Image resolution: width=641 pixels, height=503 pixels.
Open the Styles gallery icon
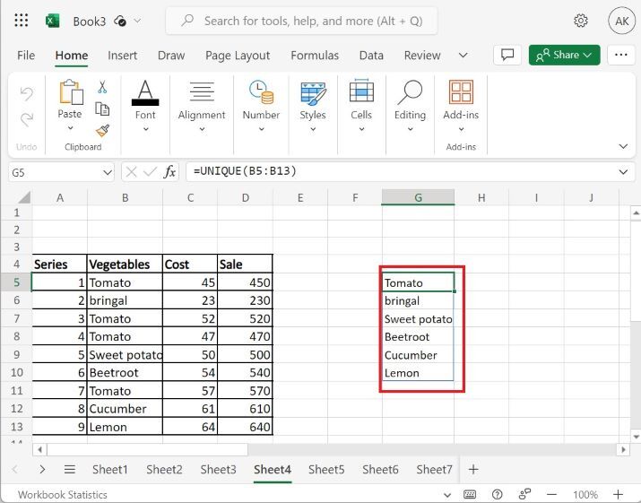[x=313, y=93]
